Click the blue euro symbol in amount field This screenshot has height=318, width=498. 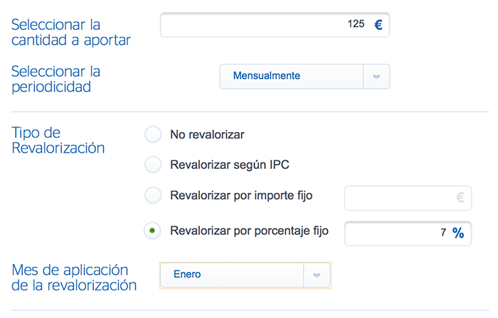(378, 24)
